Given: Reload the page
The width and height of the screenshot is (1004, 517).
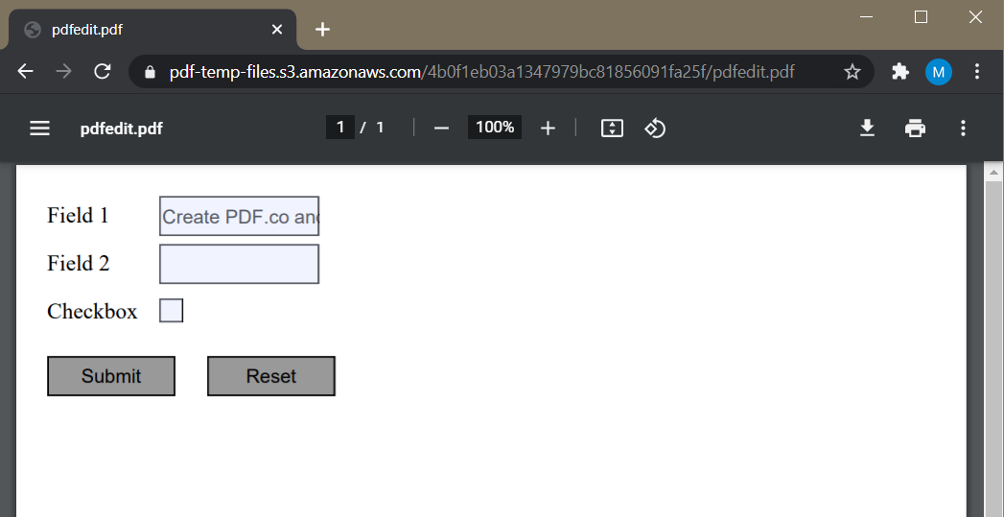Looking at the screenshot, I should pyautogui.click(x=103, y=71).
